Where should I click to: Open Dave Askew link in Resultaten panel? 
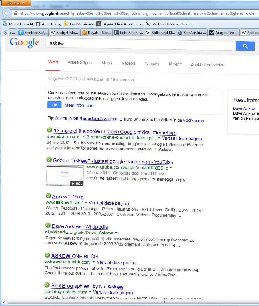click(x=244, y=108)
